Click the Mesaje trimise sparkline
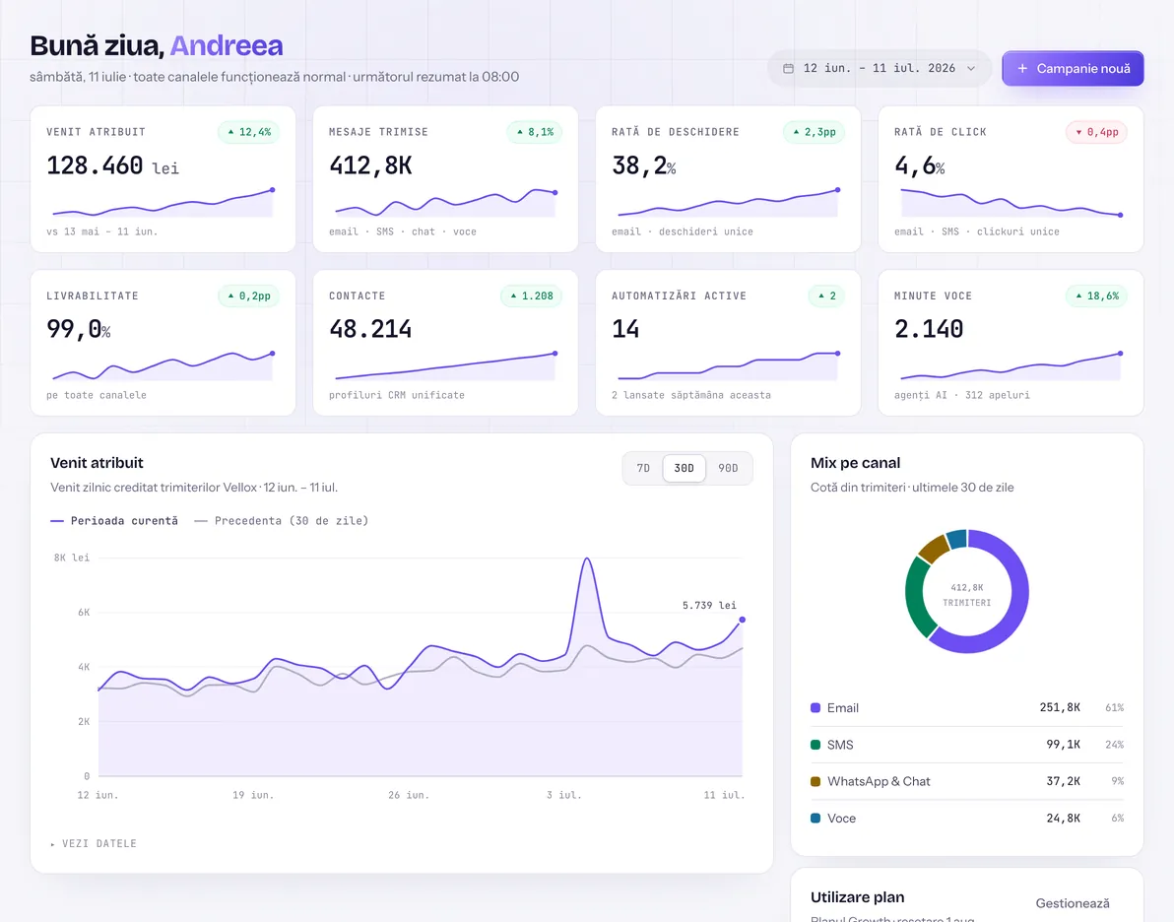 [445, 202]
